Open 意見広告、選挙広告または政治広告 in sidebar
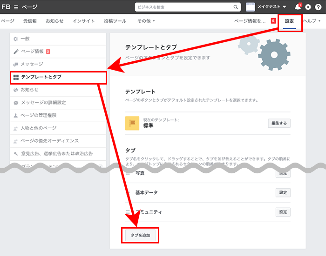This screenshot has width=326, height=256. tap(58, 154)
